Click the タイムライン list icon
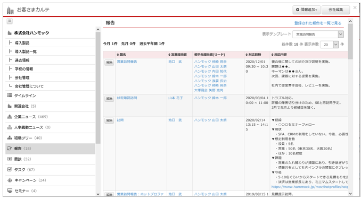 coord(10,95)
